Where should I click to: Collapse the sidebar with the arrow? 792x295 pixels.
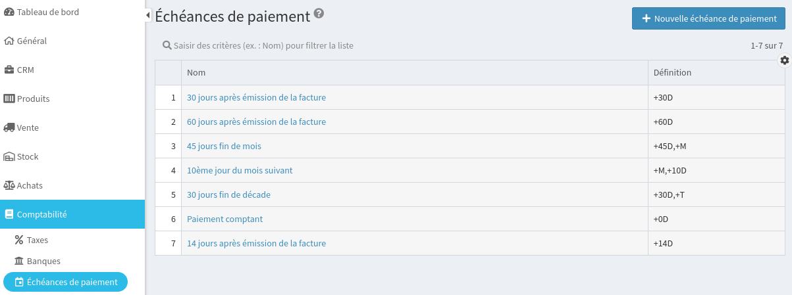[x=148, y=14]
